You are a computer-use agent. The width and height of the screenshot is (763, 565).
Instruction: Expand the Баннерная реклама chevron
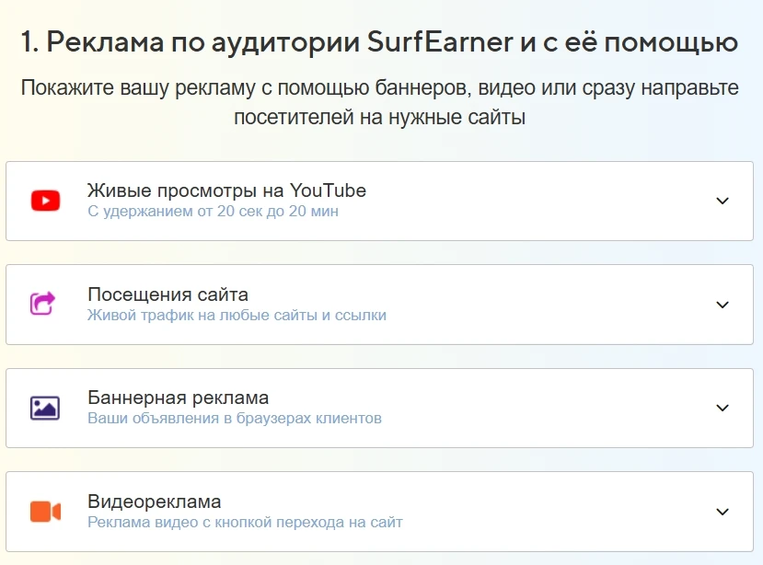(x=723, y=408)
